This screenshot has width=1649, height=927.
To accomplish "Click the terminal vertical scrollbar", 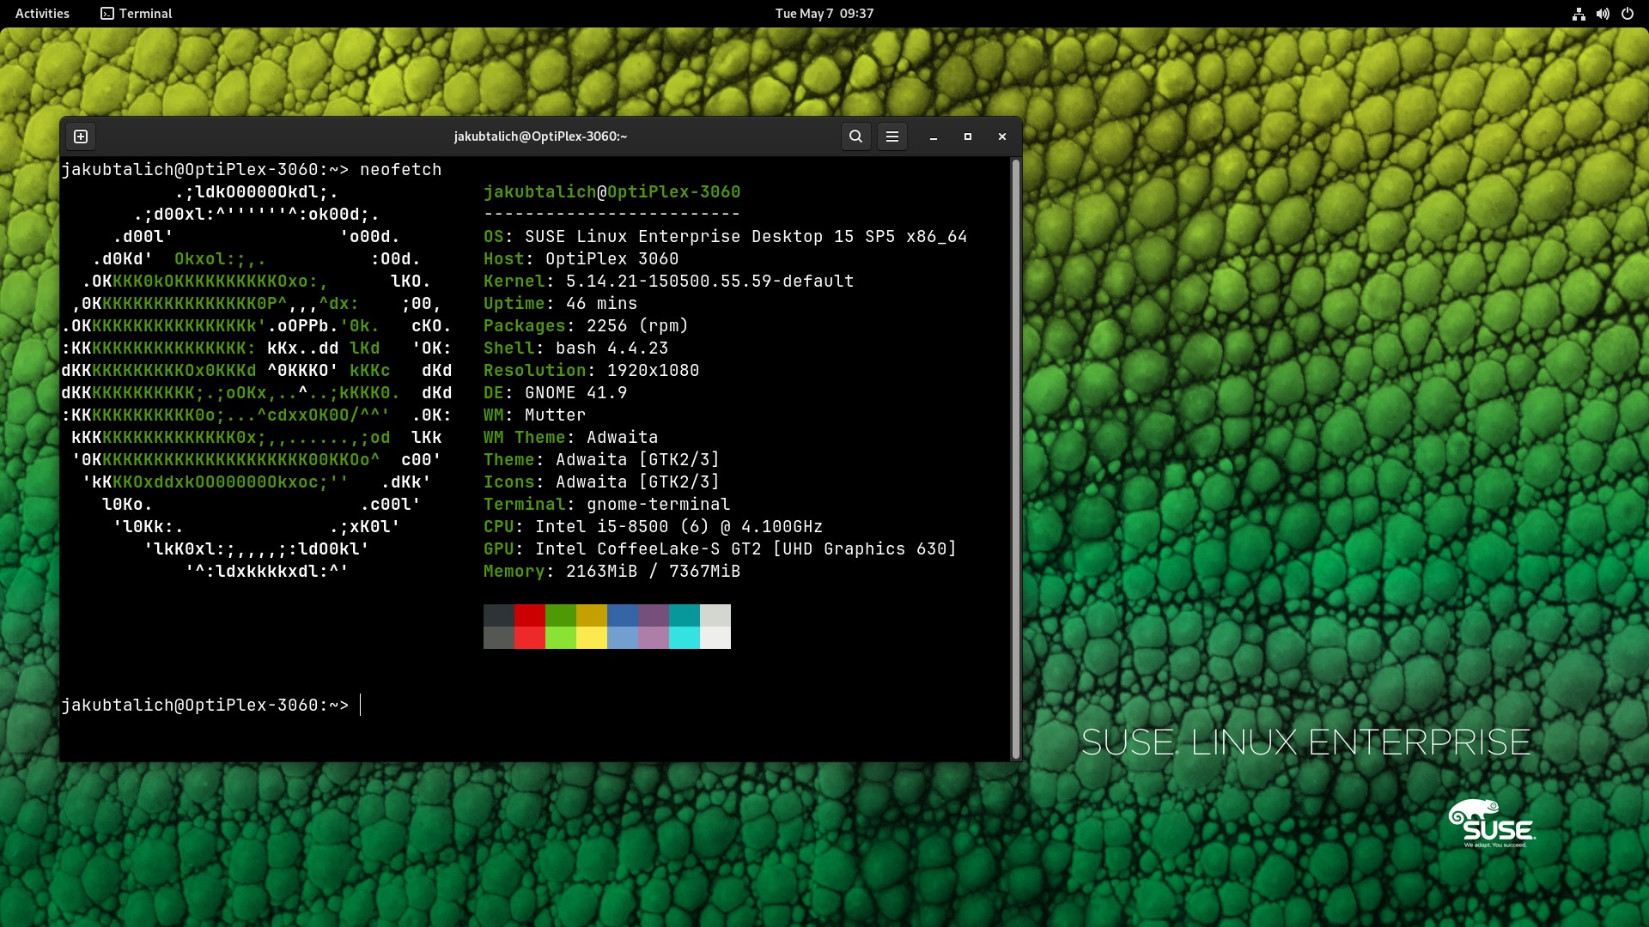I will click(x=1016, y=459).
